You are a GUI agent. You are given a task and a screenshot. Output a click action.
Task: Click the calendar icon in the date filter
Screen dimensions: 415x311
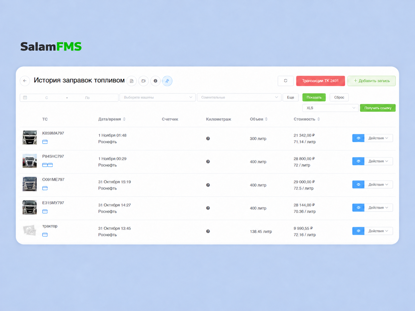tap(25, 97)
